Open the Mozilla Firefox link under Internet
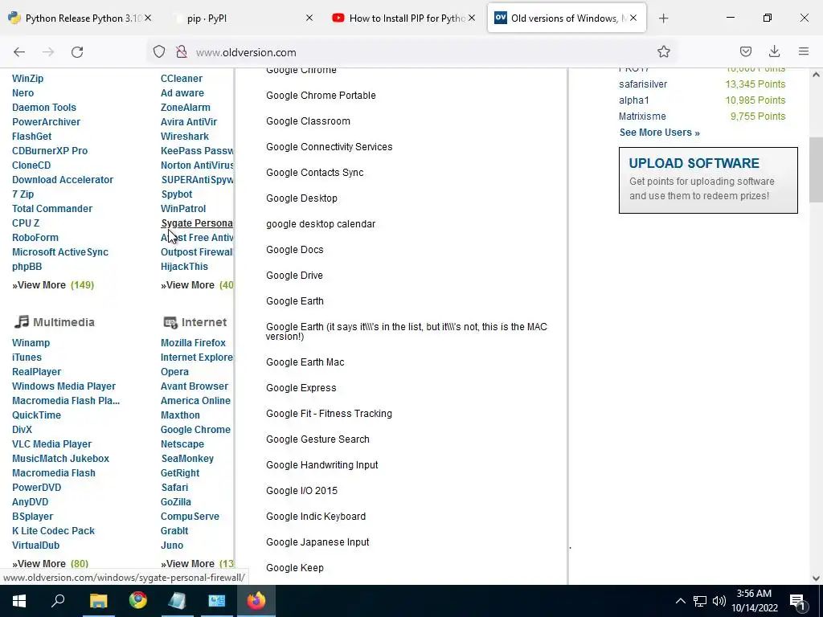 tap(193, 342)
